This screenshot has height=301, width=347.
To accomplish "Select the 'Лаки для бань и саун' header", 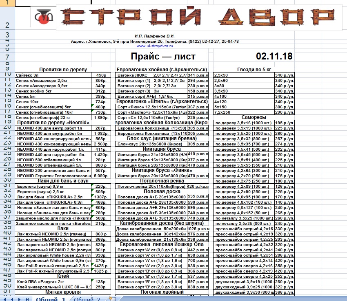I will click(63, 181).
